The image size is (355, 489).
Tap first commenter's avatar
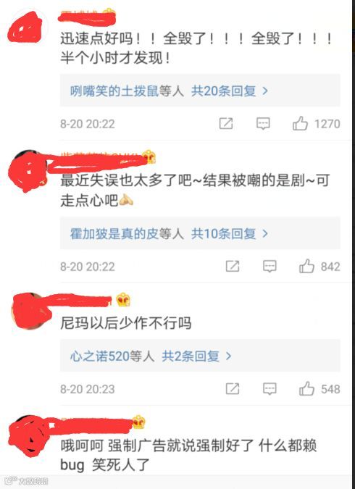[x=26, y=28]
